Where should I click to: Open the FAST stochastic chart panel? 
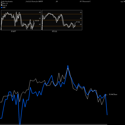(x=21, y=20)
